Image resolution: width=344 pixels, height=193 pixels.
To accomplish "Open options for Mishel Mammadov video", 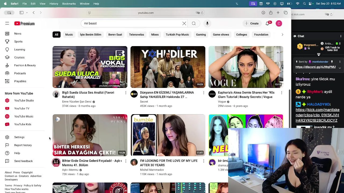I will 203,161.
